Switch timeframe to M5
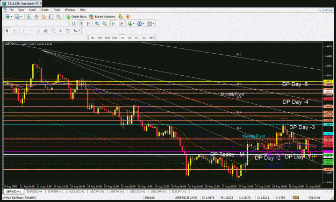Screen dimensions: 336x202 (100, 38)
